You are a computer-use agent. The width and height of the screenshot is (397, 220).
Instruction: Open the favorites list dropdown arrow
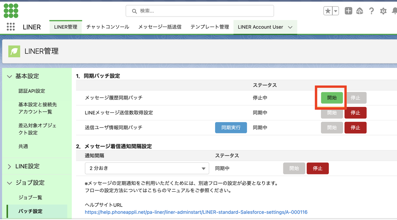[335, 11]
